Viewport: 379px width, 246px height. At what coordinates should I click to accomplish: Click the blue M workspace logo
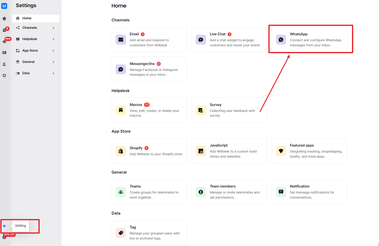[4, 6]
